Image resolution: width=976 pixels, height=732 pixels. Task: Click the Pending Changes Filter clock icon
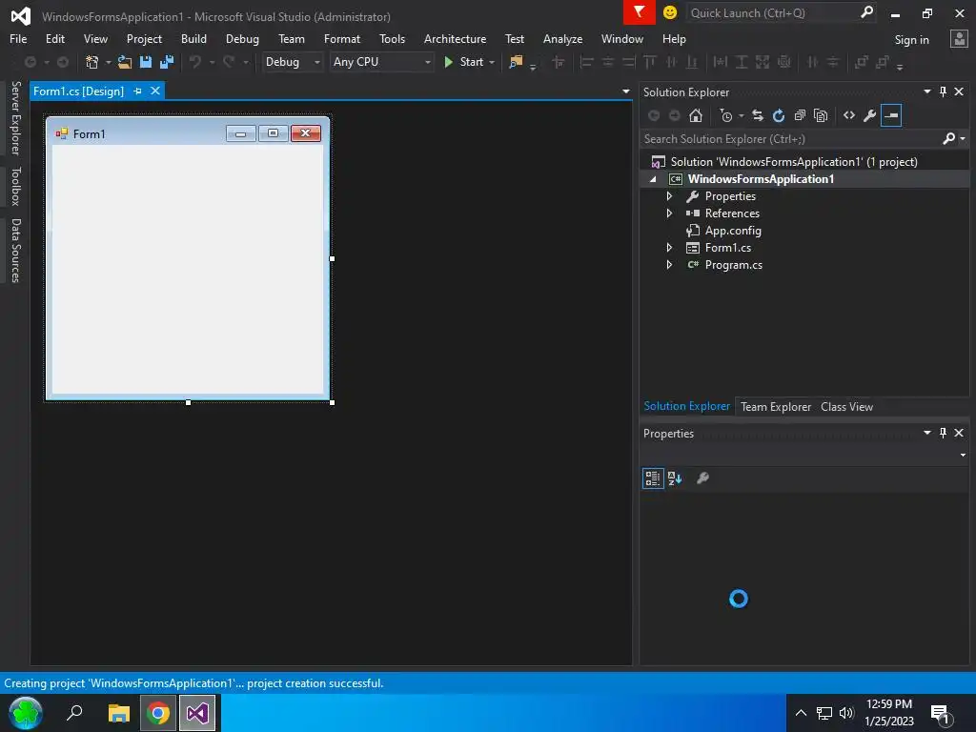coord(725,115)
